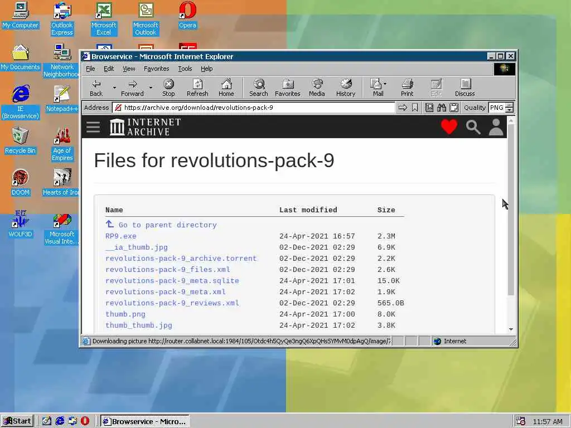Go to the Home page

(226, 87)
